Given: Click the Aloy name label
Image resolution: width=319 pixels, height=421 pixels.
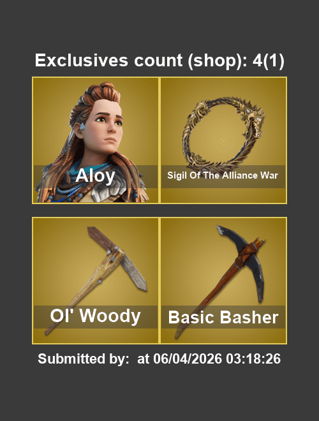Looking at the screenshot, I should click(95, 176).
